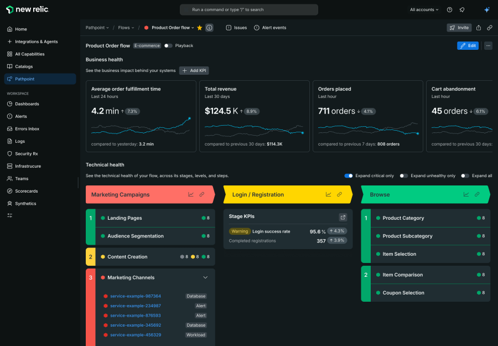Enable Expand unhealthy only toggle

tap(404, 175)
